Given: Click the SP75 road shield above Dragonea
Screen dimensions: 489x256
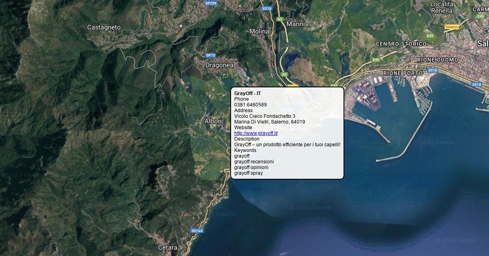Looking at the screenshot, I should pos(210,55).
